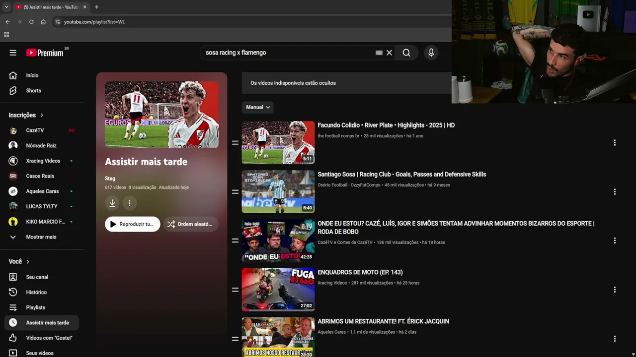The image size is (636, 357).
Task: Grab reorder handle of Santiago Sosa video
Action: coord(235,192)
